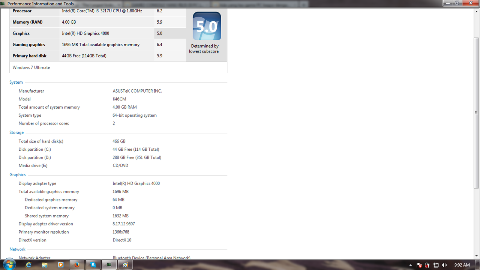Click the 0 MB dedicated system memory value
Screen dimensions: 480x270
point(117,208)
